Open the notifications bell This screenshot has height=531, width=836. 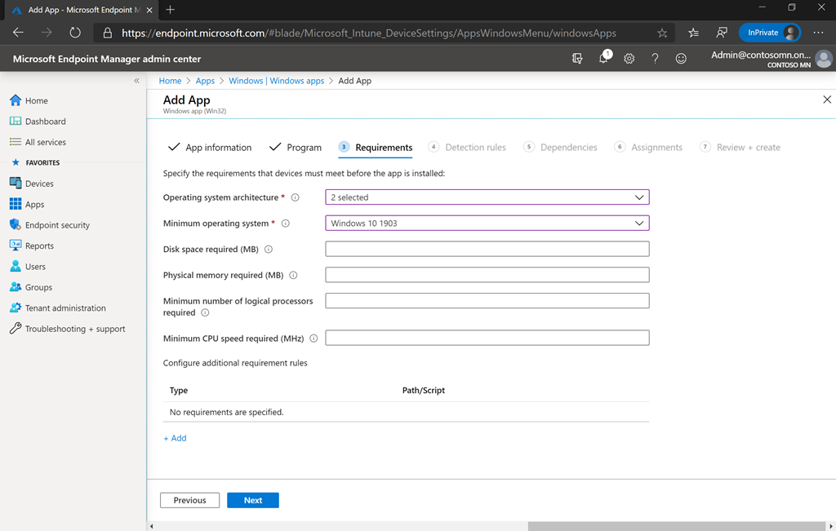pyautogui.click(x=604, y=58)
